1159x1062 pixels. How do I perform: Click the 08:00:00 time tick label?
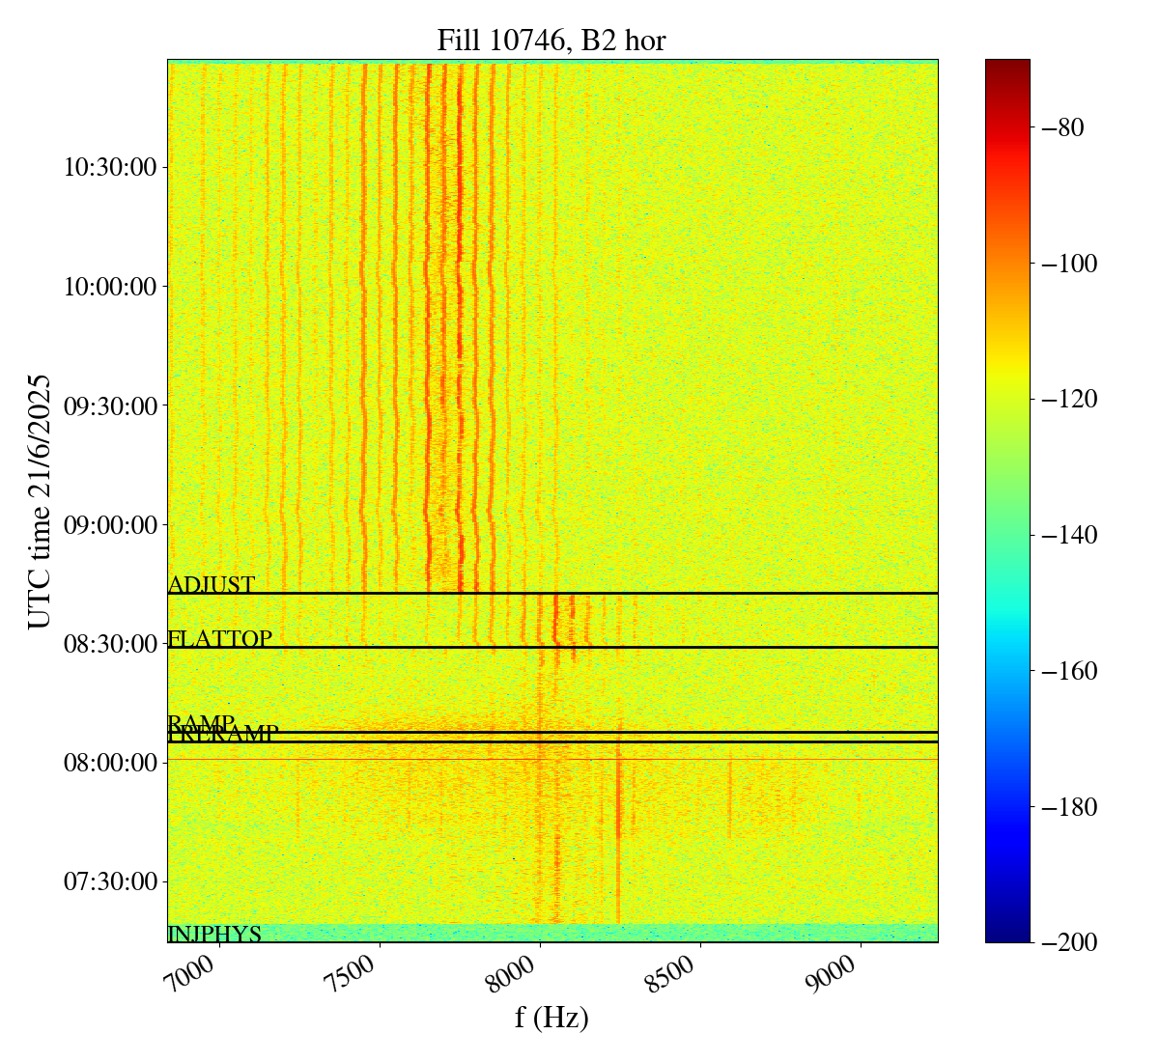pyautogui.click(x=109, y=763)
